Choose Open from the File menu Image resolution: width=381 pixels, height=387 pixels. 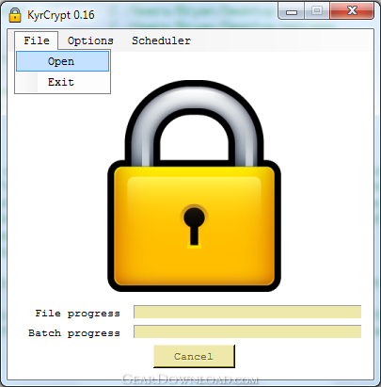click(62, 61)
